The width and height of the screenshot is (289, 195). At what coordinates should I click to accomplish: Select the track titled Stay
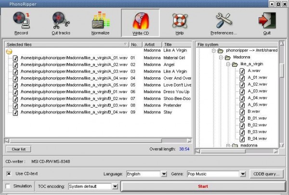(x=168, y=112)
